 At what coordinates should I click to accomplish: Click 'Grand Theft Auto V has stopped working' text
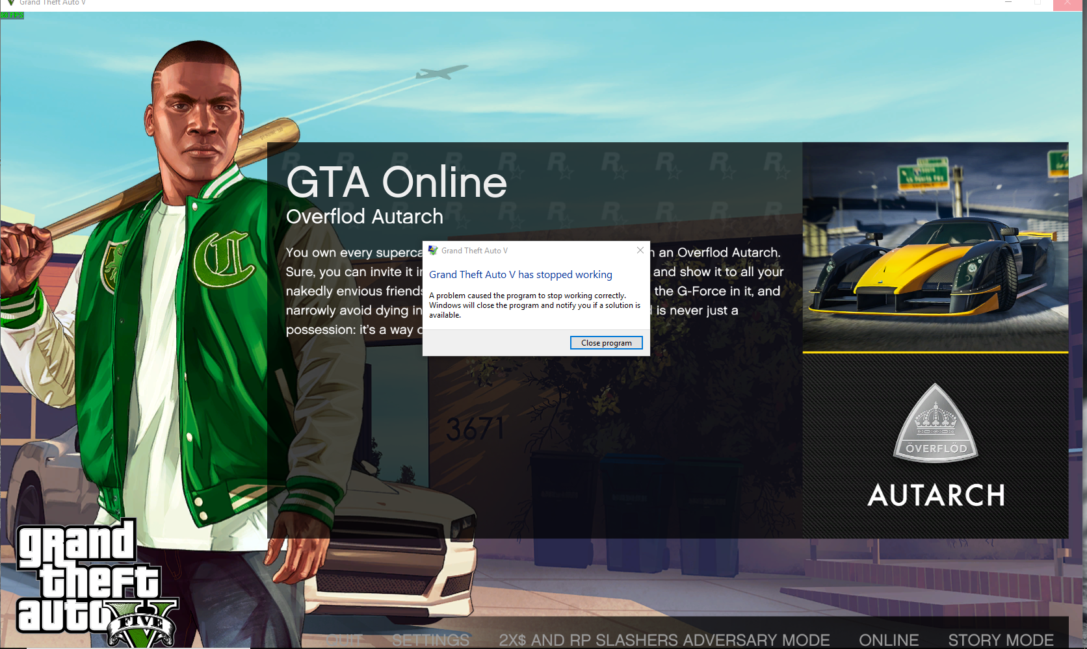[x=520, y=275]
